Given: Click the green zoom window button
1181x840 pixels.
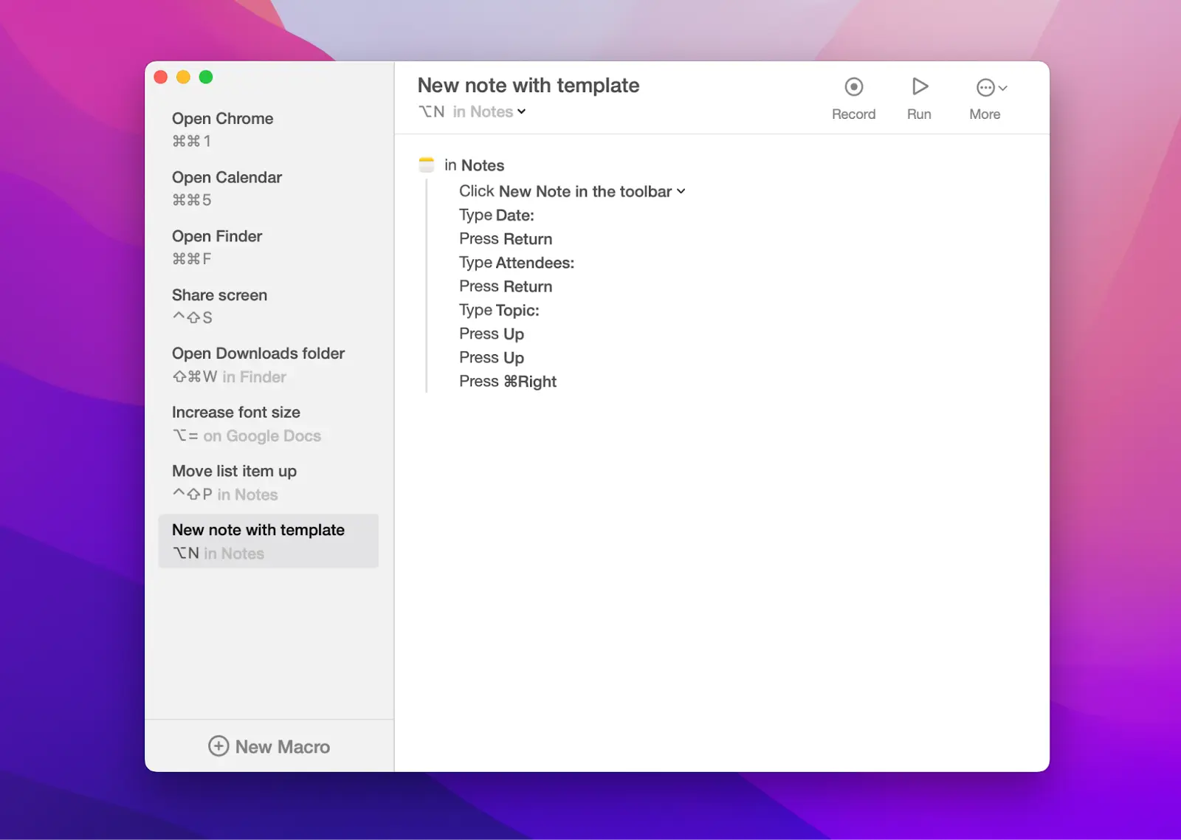Looking at the screenshot, I should click(x=206, y=77).
